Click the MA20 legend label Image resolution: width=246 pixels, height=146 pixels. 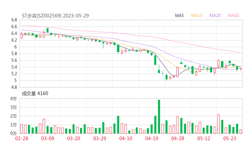coord(215,16)
